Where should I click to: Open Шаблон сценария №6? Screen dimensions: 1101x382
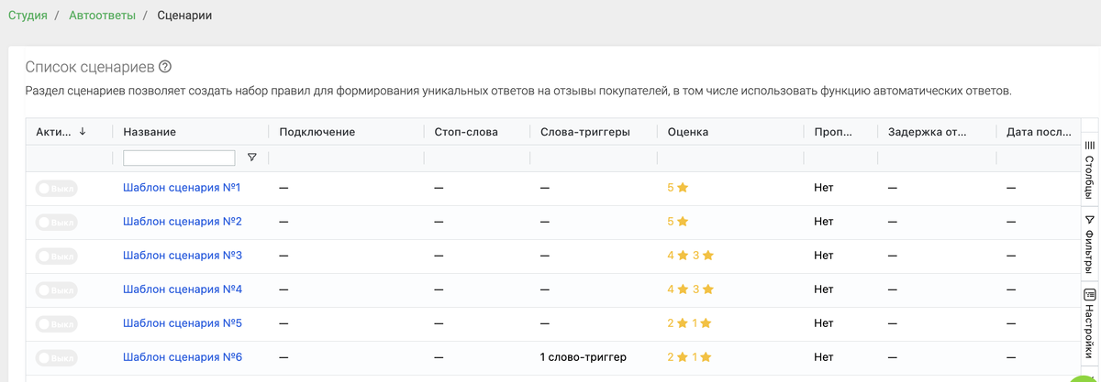pos(182,357)
